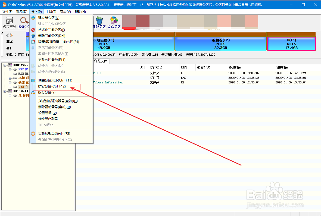
Task: Expand the U(E:) tree node
Action: point(10,87)
